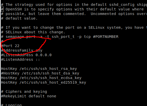Click the '#ListenAddress ::' line
The width and height of the screenshot is (147, 106).
pos(20,59)
